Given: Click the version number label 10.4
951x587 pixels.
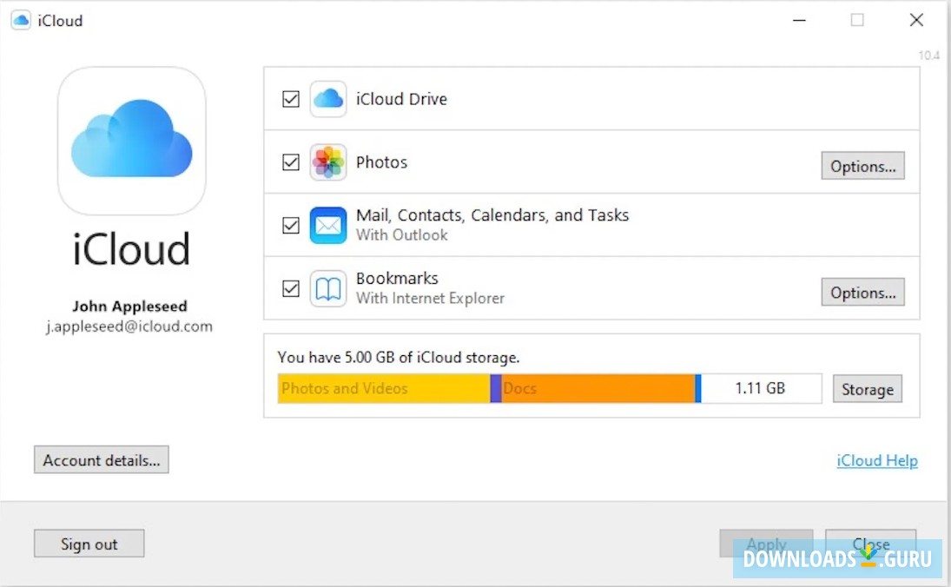Looking at the screenshot, I should [928, 55].
